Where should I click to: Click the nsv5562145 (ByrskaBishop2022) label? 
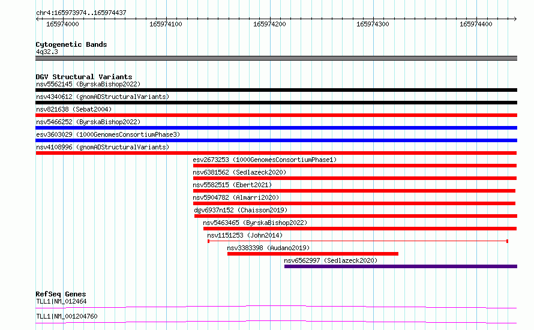[x=88, y=84]
